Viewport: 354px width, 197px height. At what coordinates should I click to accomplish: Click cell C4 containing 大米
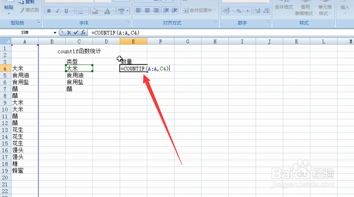(x=79, y=69)
